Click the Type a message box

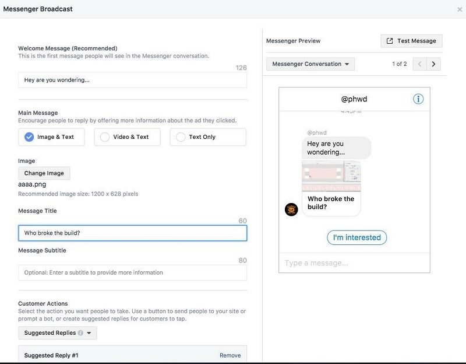[354, 263]
